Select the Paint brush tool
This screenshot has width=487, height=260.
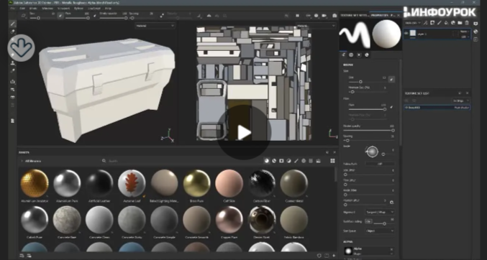pos(13,24)
